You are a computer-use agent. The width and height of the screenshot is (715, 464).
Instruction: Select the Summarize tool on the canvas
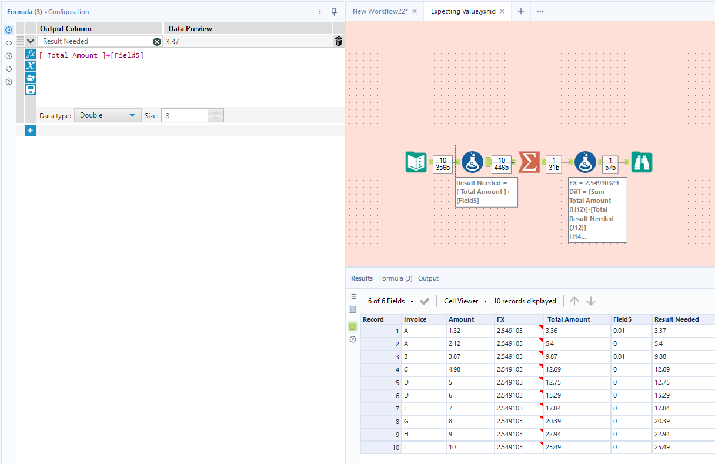pyautogui.click(x=528, y=162)
